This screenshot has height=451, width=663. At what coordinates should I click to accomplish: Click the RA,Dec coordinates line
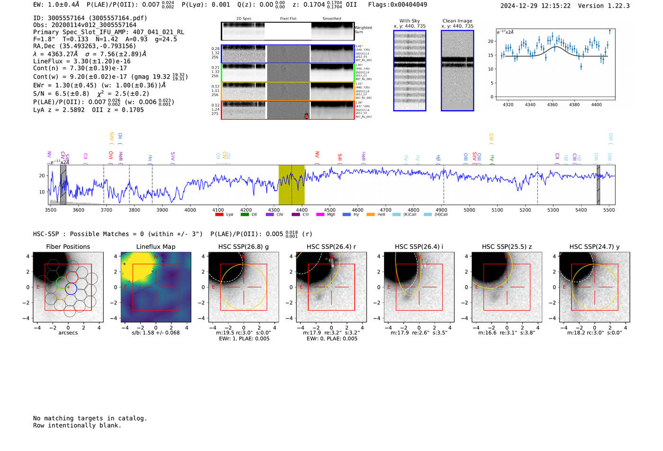point(84,46)
